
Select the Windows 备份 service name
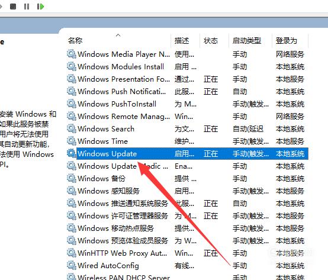click(101, 179)
